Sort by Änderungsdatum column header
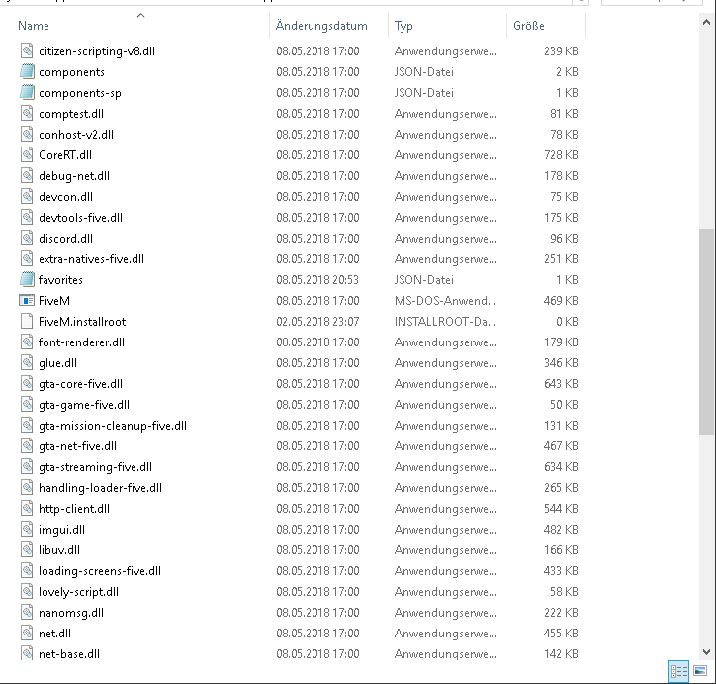 [x=321, y=26]
